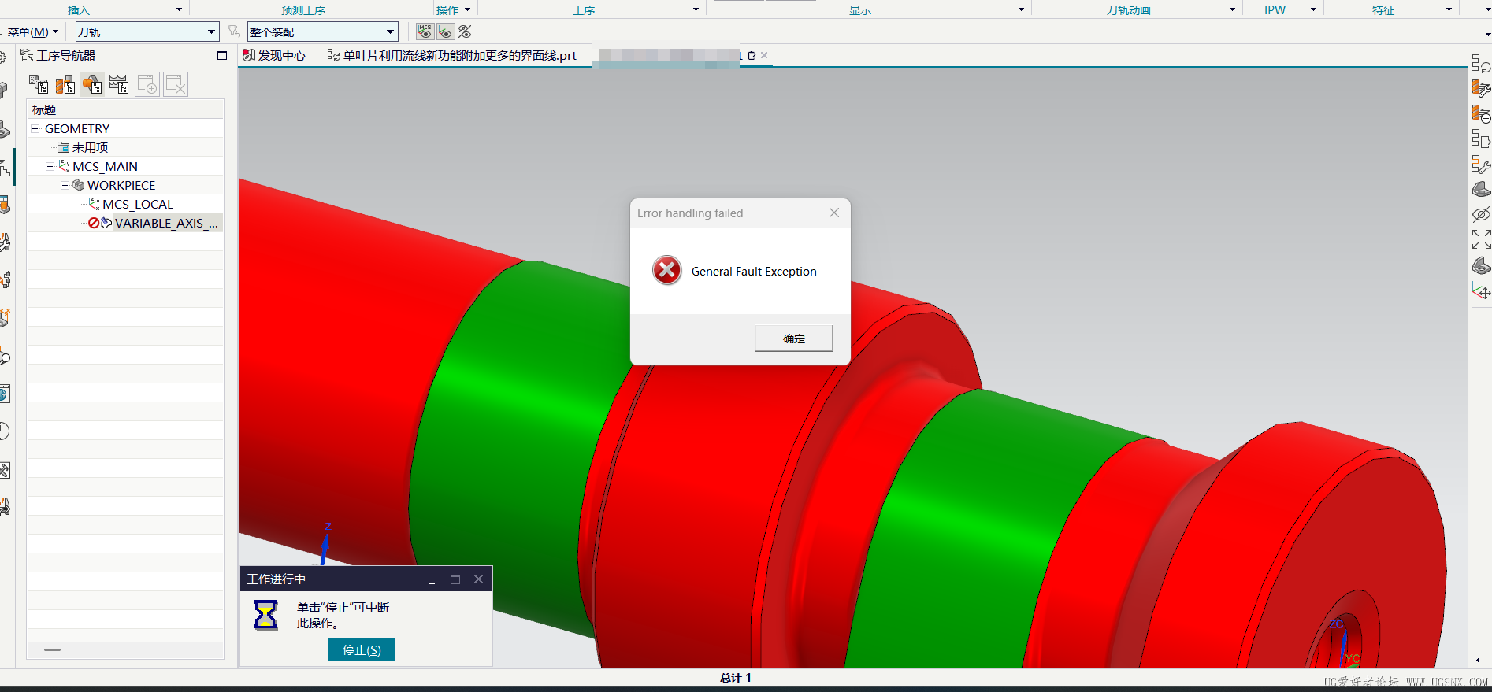Screen dimensions: 1492x692
Task: Open the 菜单(M) menu
Action: (32, 32)
